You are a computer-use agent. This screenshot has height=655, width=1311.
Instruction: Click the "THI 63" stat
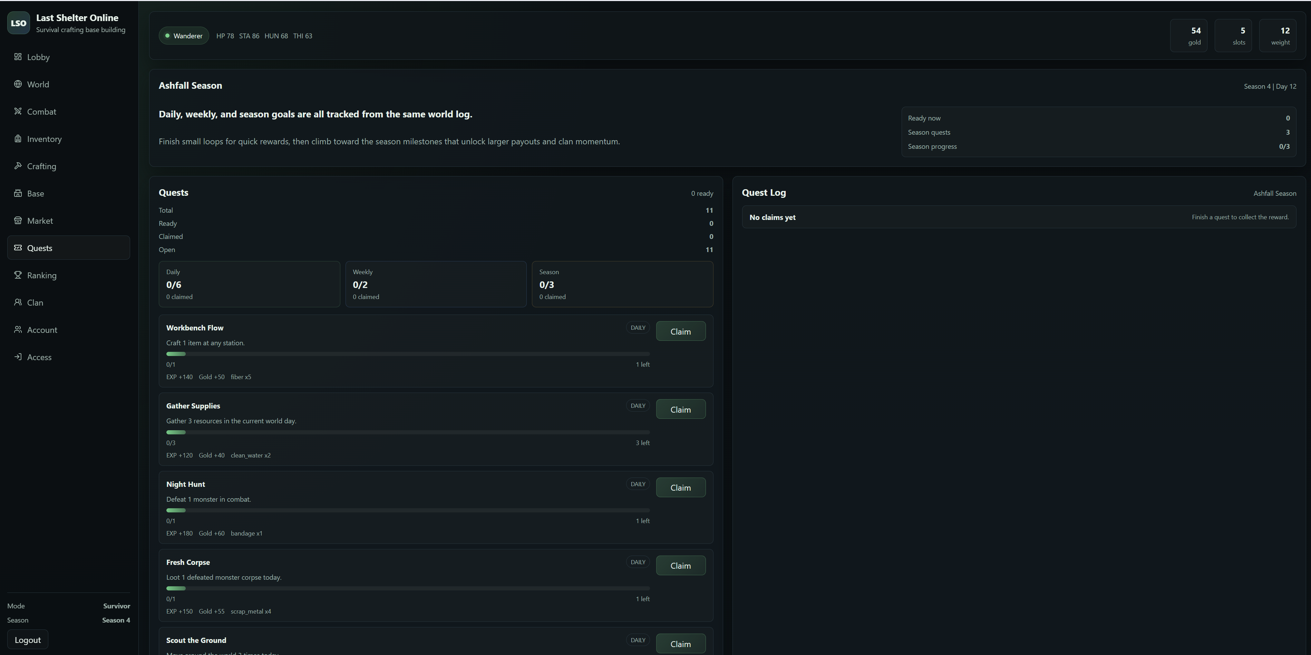coord(302,36)
